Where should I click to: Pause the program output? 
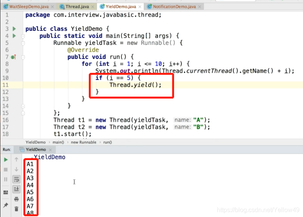6,180
